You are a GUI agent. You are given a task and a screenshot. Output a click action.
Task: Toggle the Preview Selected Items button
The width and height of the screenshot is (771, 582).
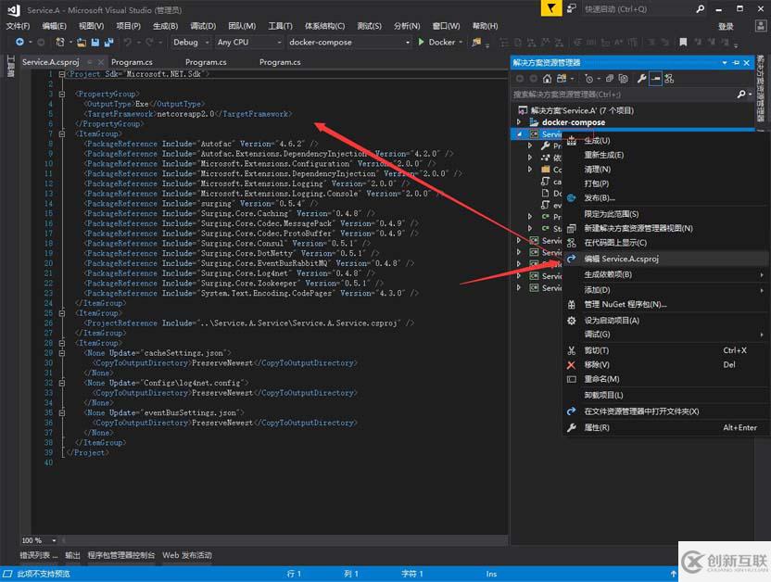click(655, 79)
